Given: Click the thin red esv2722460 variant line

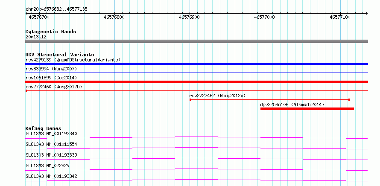Looking at the screenshot, I should pyautogui.click(x=196, y=90).
